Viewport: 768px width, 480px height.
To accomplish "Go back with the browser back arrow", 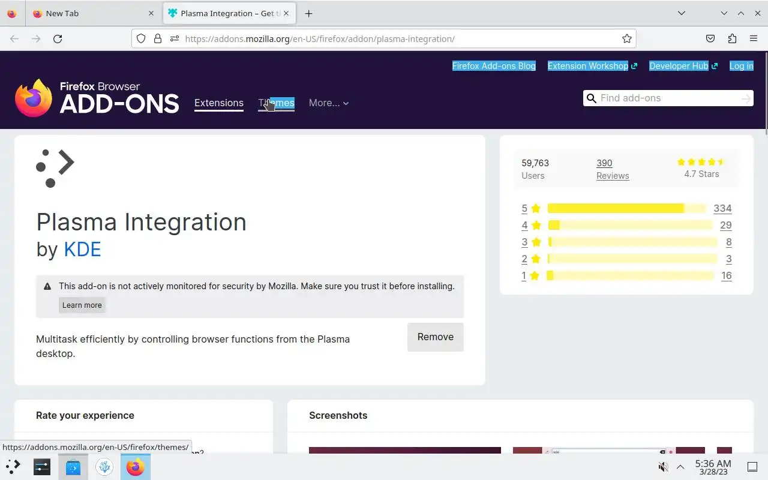I will [14, 38].
